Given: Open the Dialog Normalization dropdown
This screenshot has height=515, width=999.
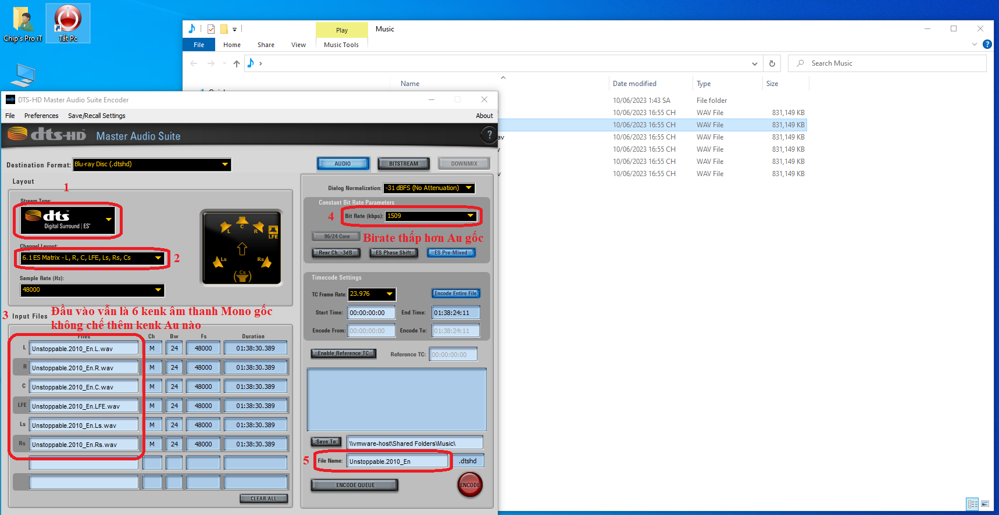Looking at the screenshot, I should pos(429,188).
